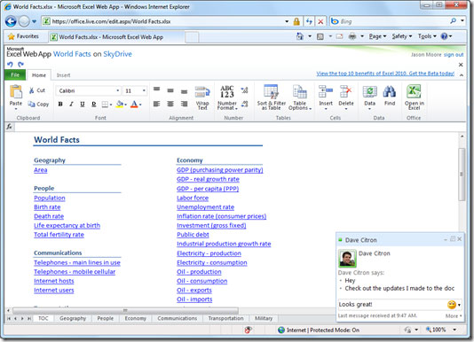Open the fill color dropdown arrow

point(125,105)
